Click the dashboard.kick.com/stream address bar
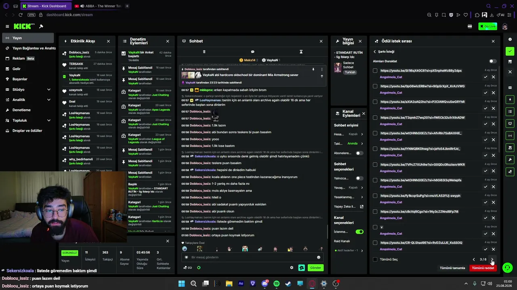The image size is (517, 290). tap(69, 15)
